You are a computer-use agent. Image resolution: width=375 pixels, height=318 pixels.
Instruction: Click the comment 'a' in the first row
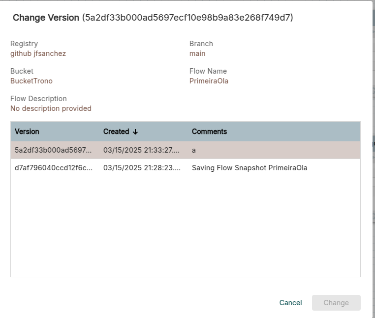(x=194, y=150)
